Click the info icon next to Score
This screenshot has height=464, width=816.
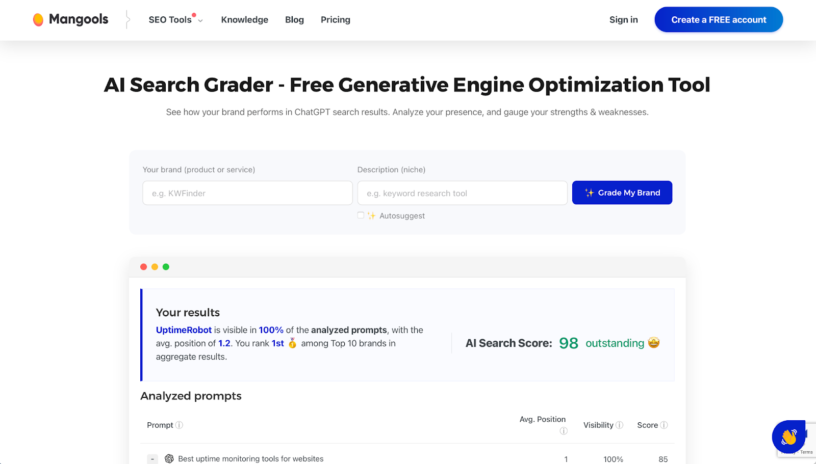[664, 425]
